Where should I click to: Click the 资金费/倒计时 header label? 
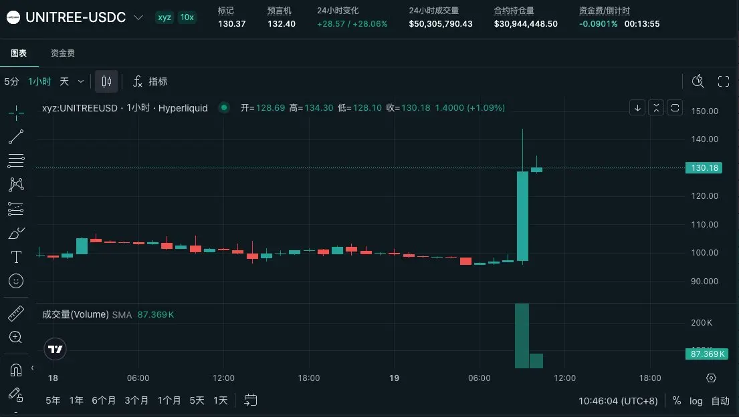(x=604, y=11)
